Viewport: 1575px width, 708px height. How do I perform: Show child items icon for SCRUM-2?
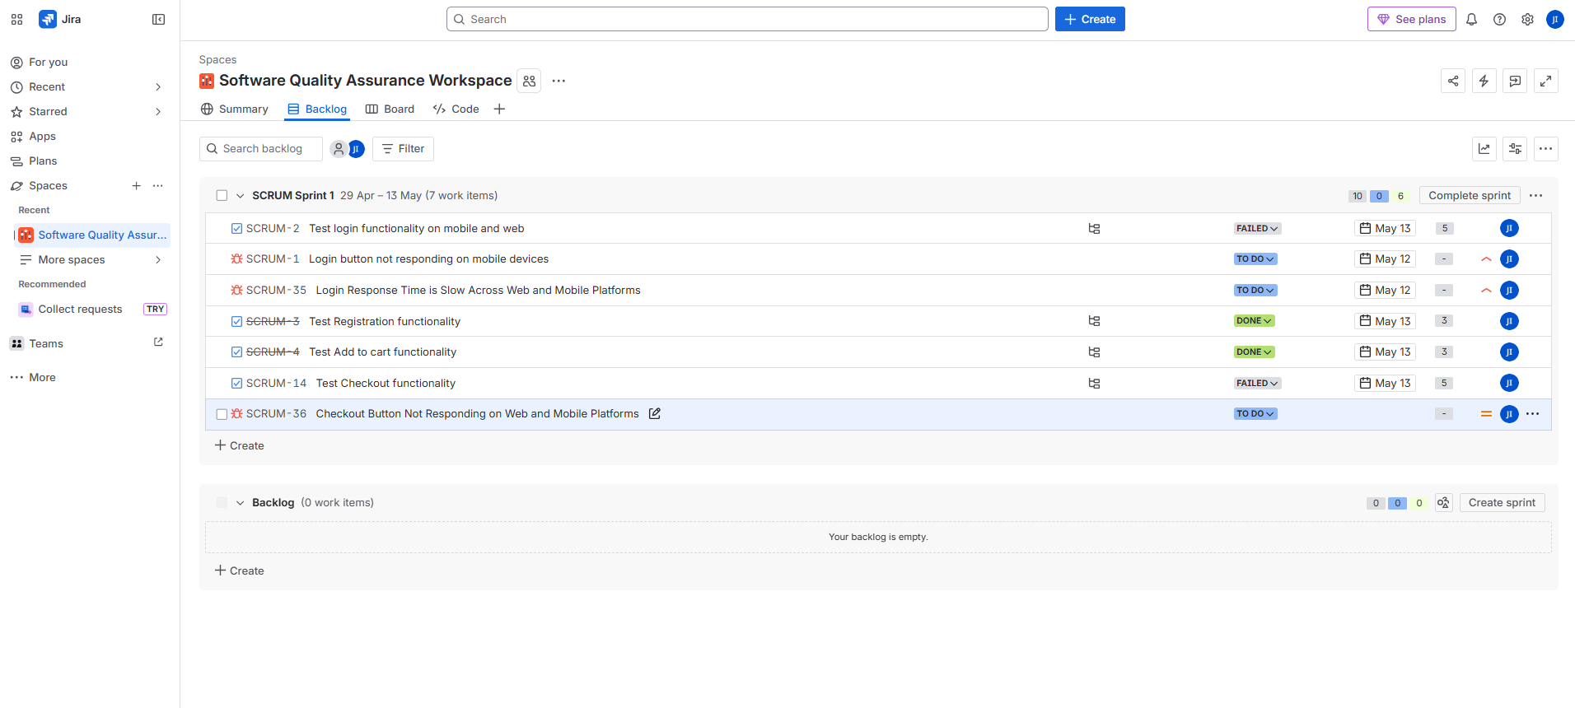1094,229
